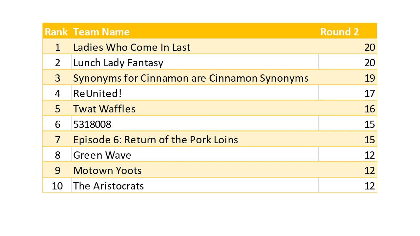Select the rank 10 cell
This screenshot has height=236, width=420.
57,186
